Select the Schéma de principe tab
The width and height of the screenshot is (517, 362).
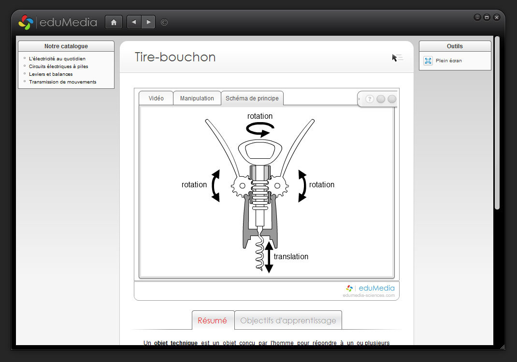click(252, 98)
